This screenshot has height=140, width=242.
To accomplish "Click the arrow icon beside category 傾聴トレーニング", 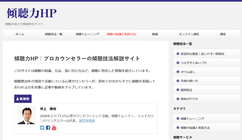I will (178, 119).
